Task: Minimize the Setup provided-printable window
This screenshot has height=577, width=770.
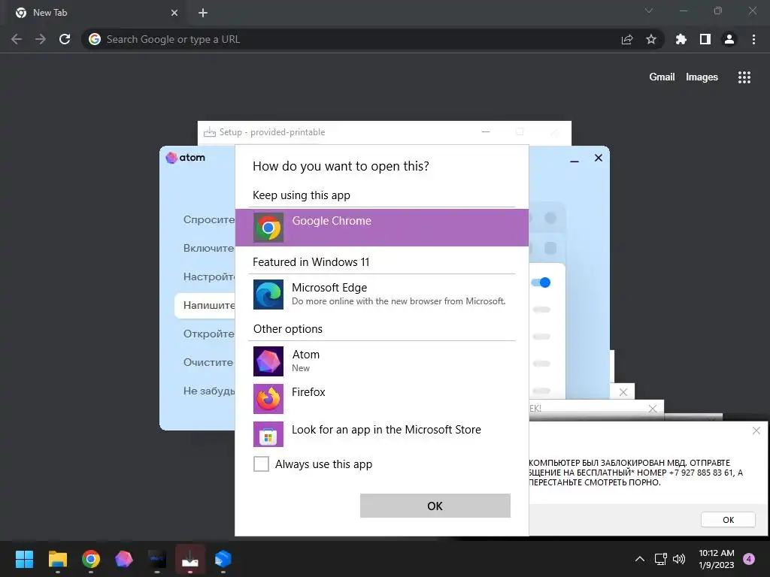Action: (486, 132)
